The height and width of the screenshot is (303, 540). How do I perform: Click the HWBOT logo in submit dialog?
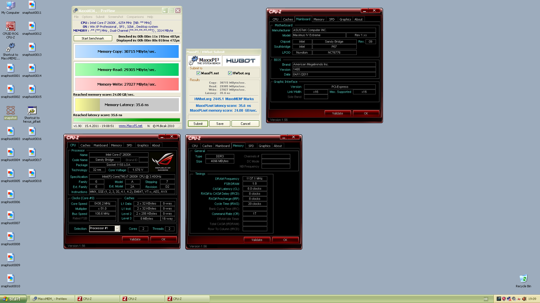tap(241, 61)
